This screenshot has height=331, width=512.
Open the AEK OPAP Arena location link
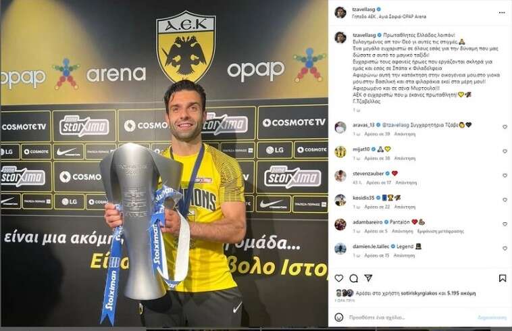(x=389, y=16)
